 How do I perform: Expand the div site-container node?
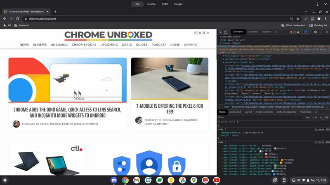coord(223,56)
